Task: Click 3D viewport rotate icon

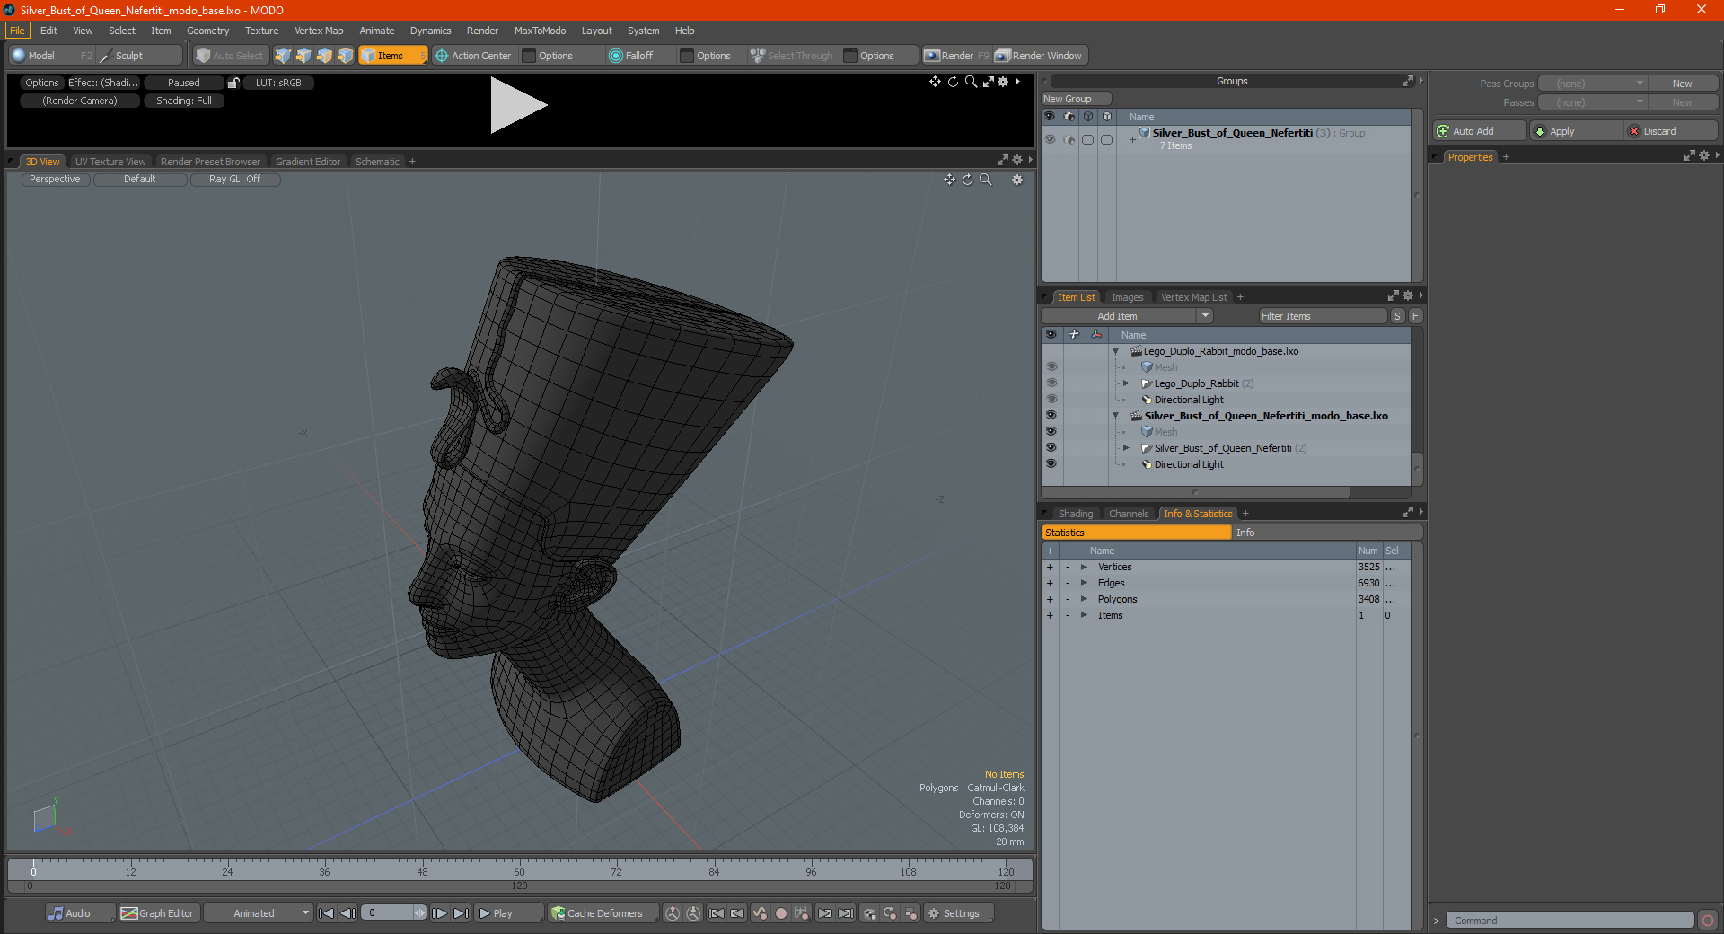Action: 967,180
